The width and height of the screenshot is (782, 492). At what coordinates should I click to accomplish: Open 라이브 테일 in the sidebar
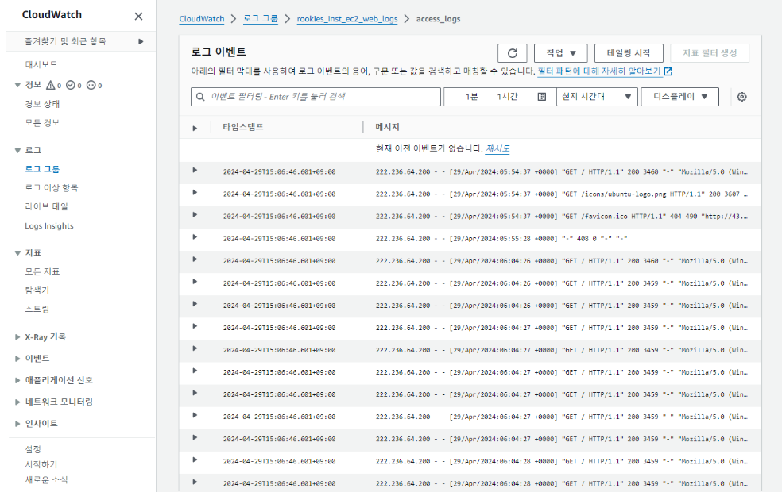click(x=46, y=206)
